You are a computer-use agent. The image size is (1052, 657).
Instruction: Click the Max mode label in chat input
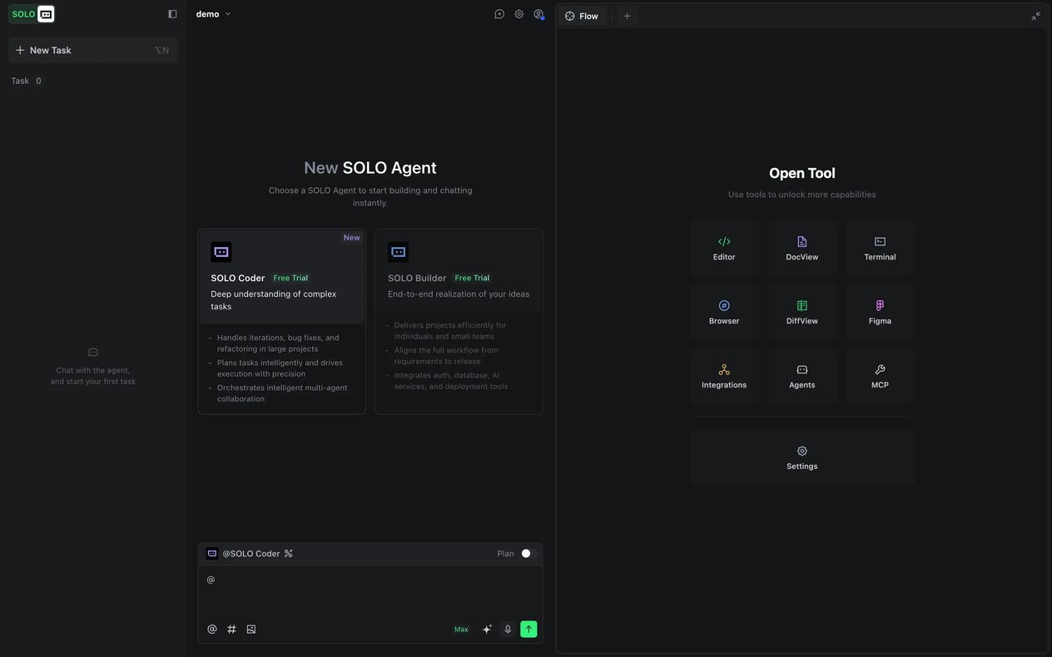click(460, 629)
